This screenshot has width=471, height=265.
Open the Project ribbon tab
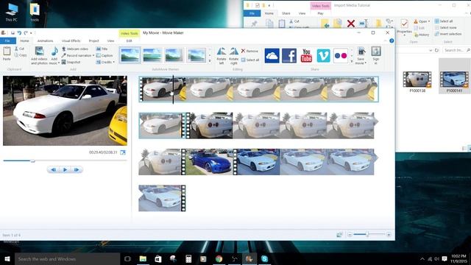point(93,40)
